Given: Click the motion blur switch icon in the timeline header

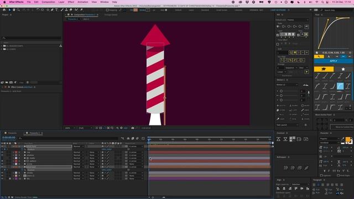Looking at the screenshot, I should (x=137, y=138).
